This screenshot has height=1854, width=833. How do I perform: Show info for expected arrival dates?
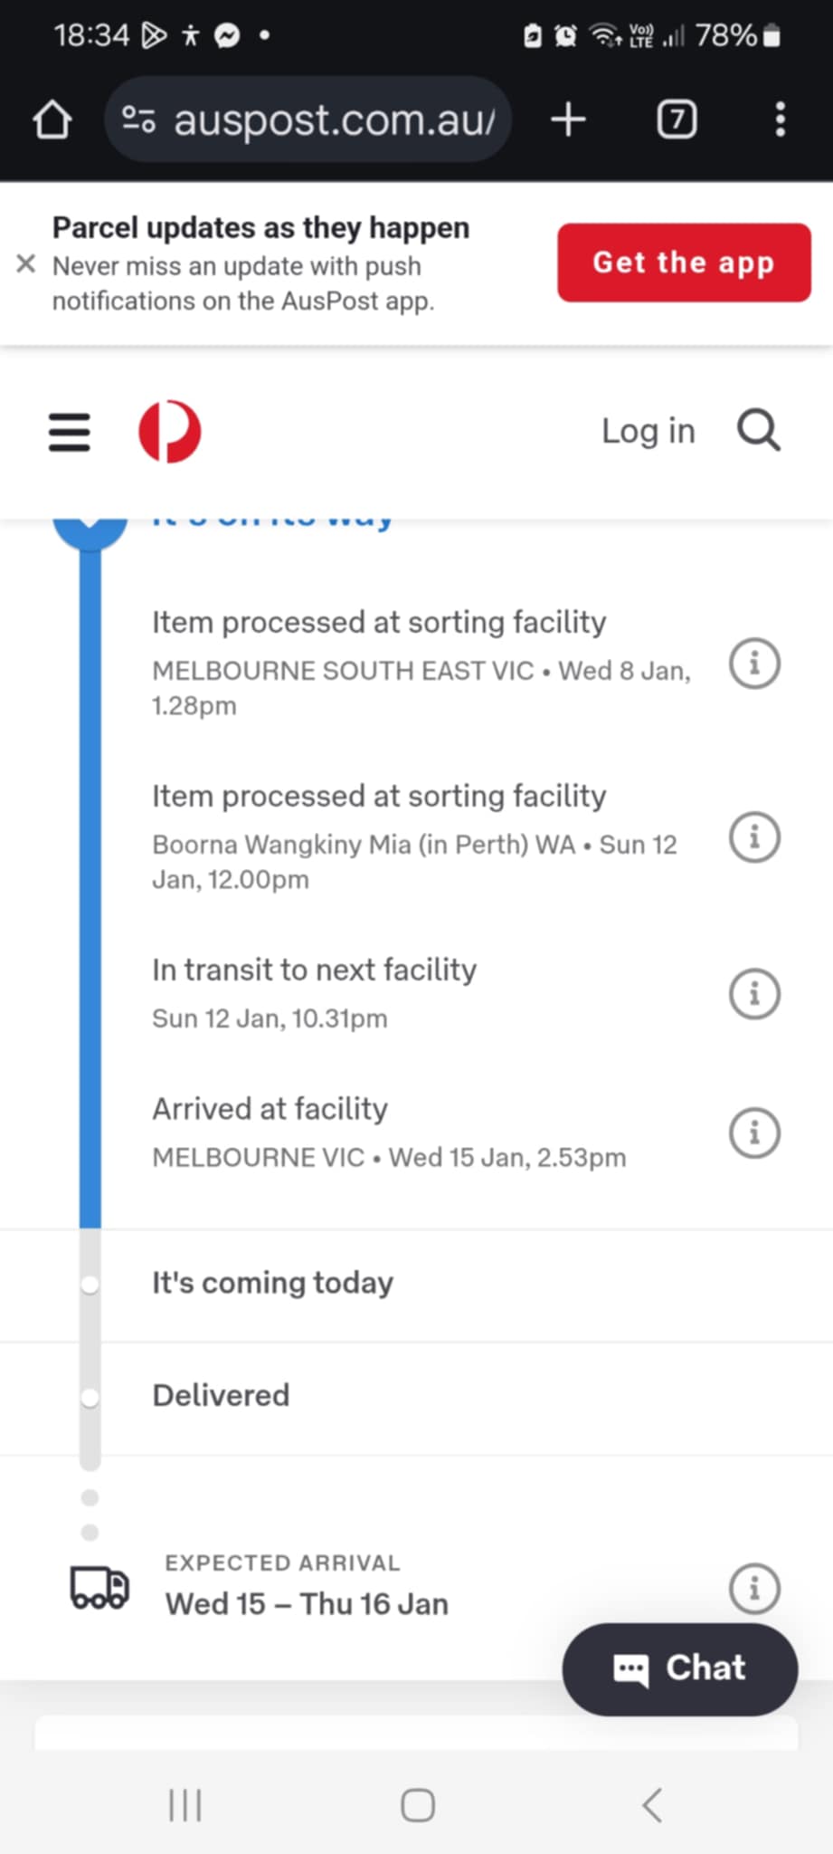[754, 1588]
